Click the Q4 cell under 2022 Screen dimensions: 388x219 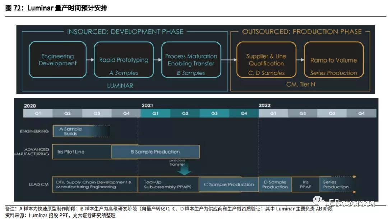point(361,113)
